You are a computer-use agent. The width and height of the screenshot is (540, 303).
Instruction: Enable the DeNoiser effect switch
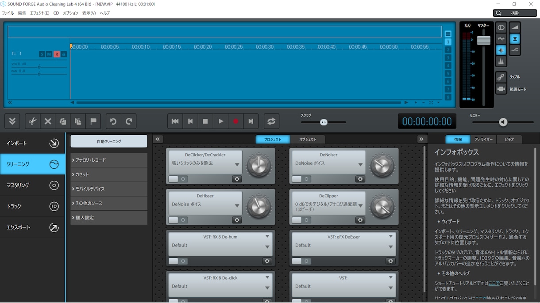(301, 179)
